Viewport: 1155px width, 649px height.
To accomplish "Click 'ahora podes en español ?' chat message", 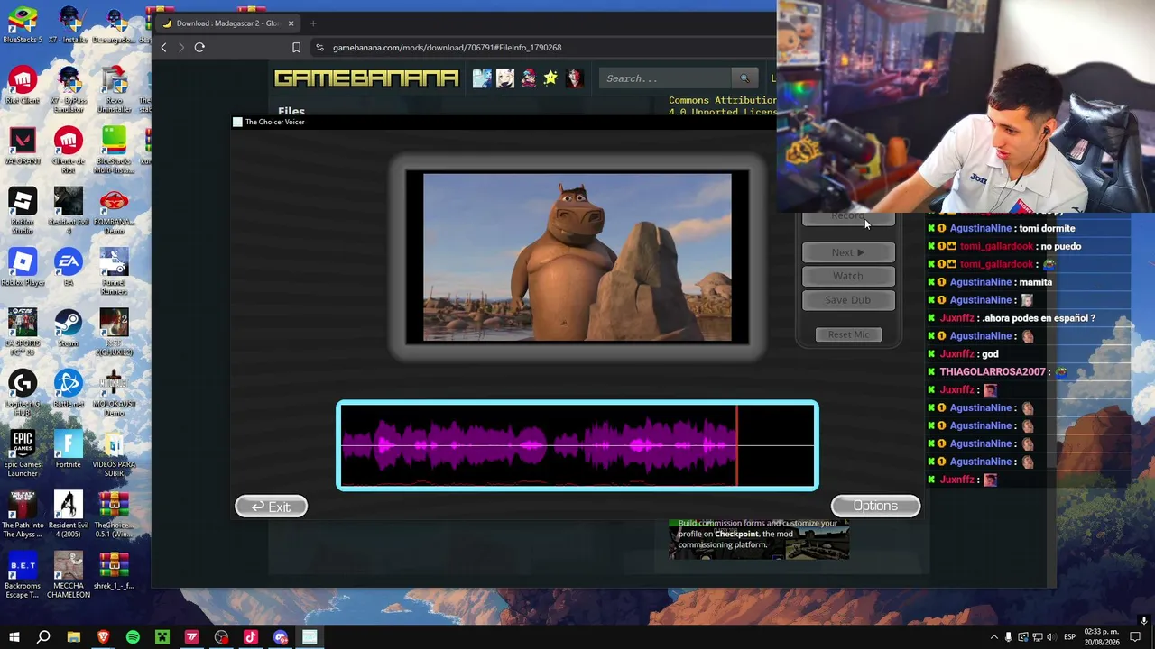I will [1039, 318].
